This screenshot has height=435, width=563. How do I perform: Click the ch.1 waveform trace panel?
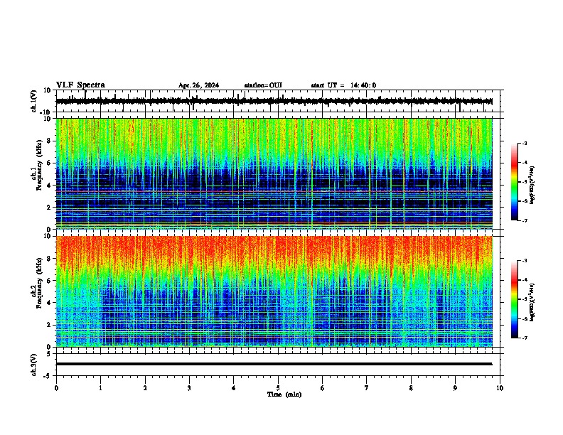pos(278,101)
